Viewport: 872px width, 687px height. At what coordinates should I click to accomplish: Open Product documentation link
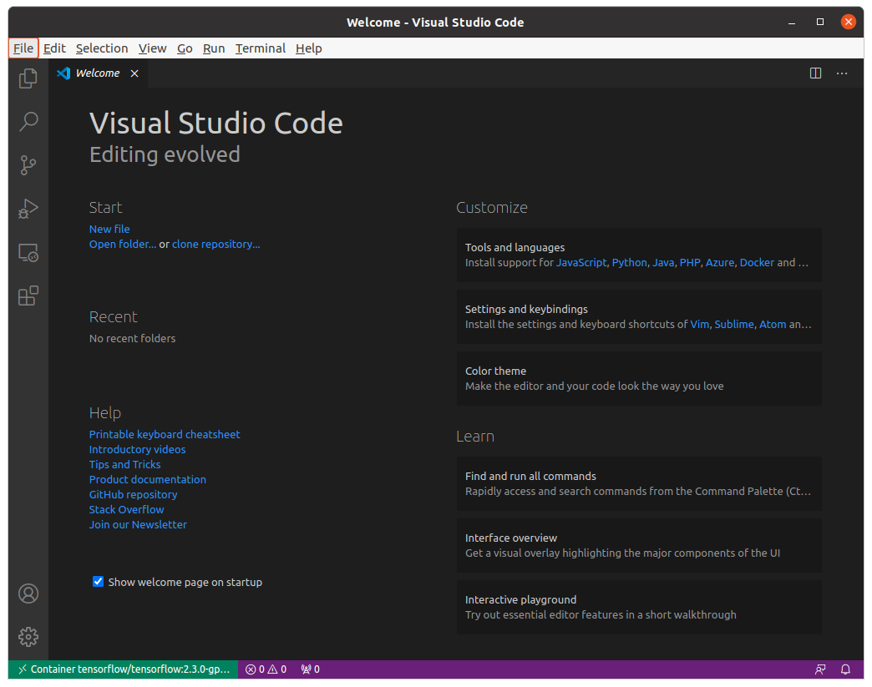click(147, 479)
